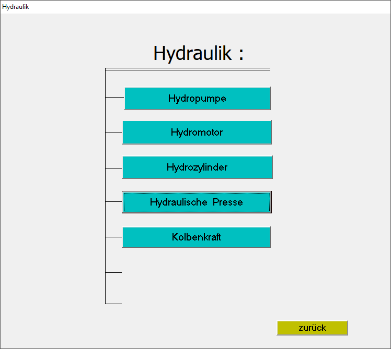Select the Hydrozylinder option
Image resolution: width=391 pixels, height=349 pixels.
pos(197,167)
